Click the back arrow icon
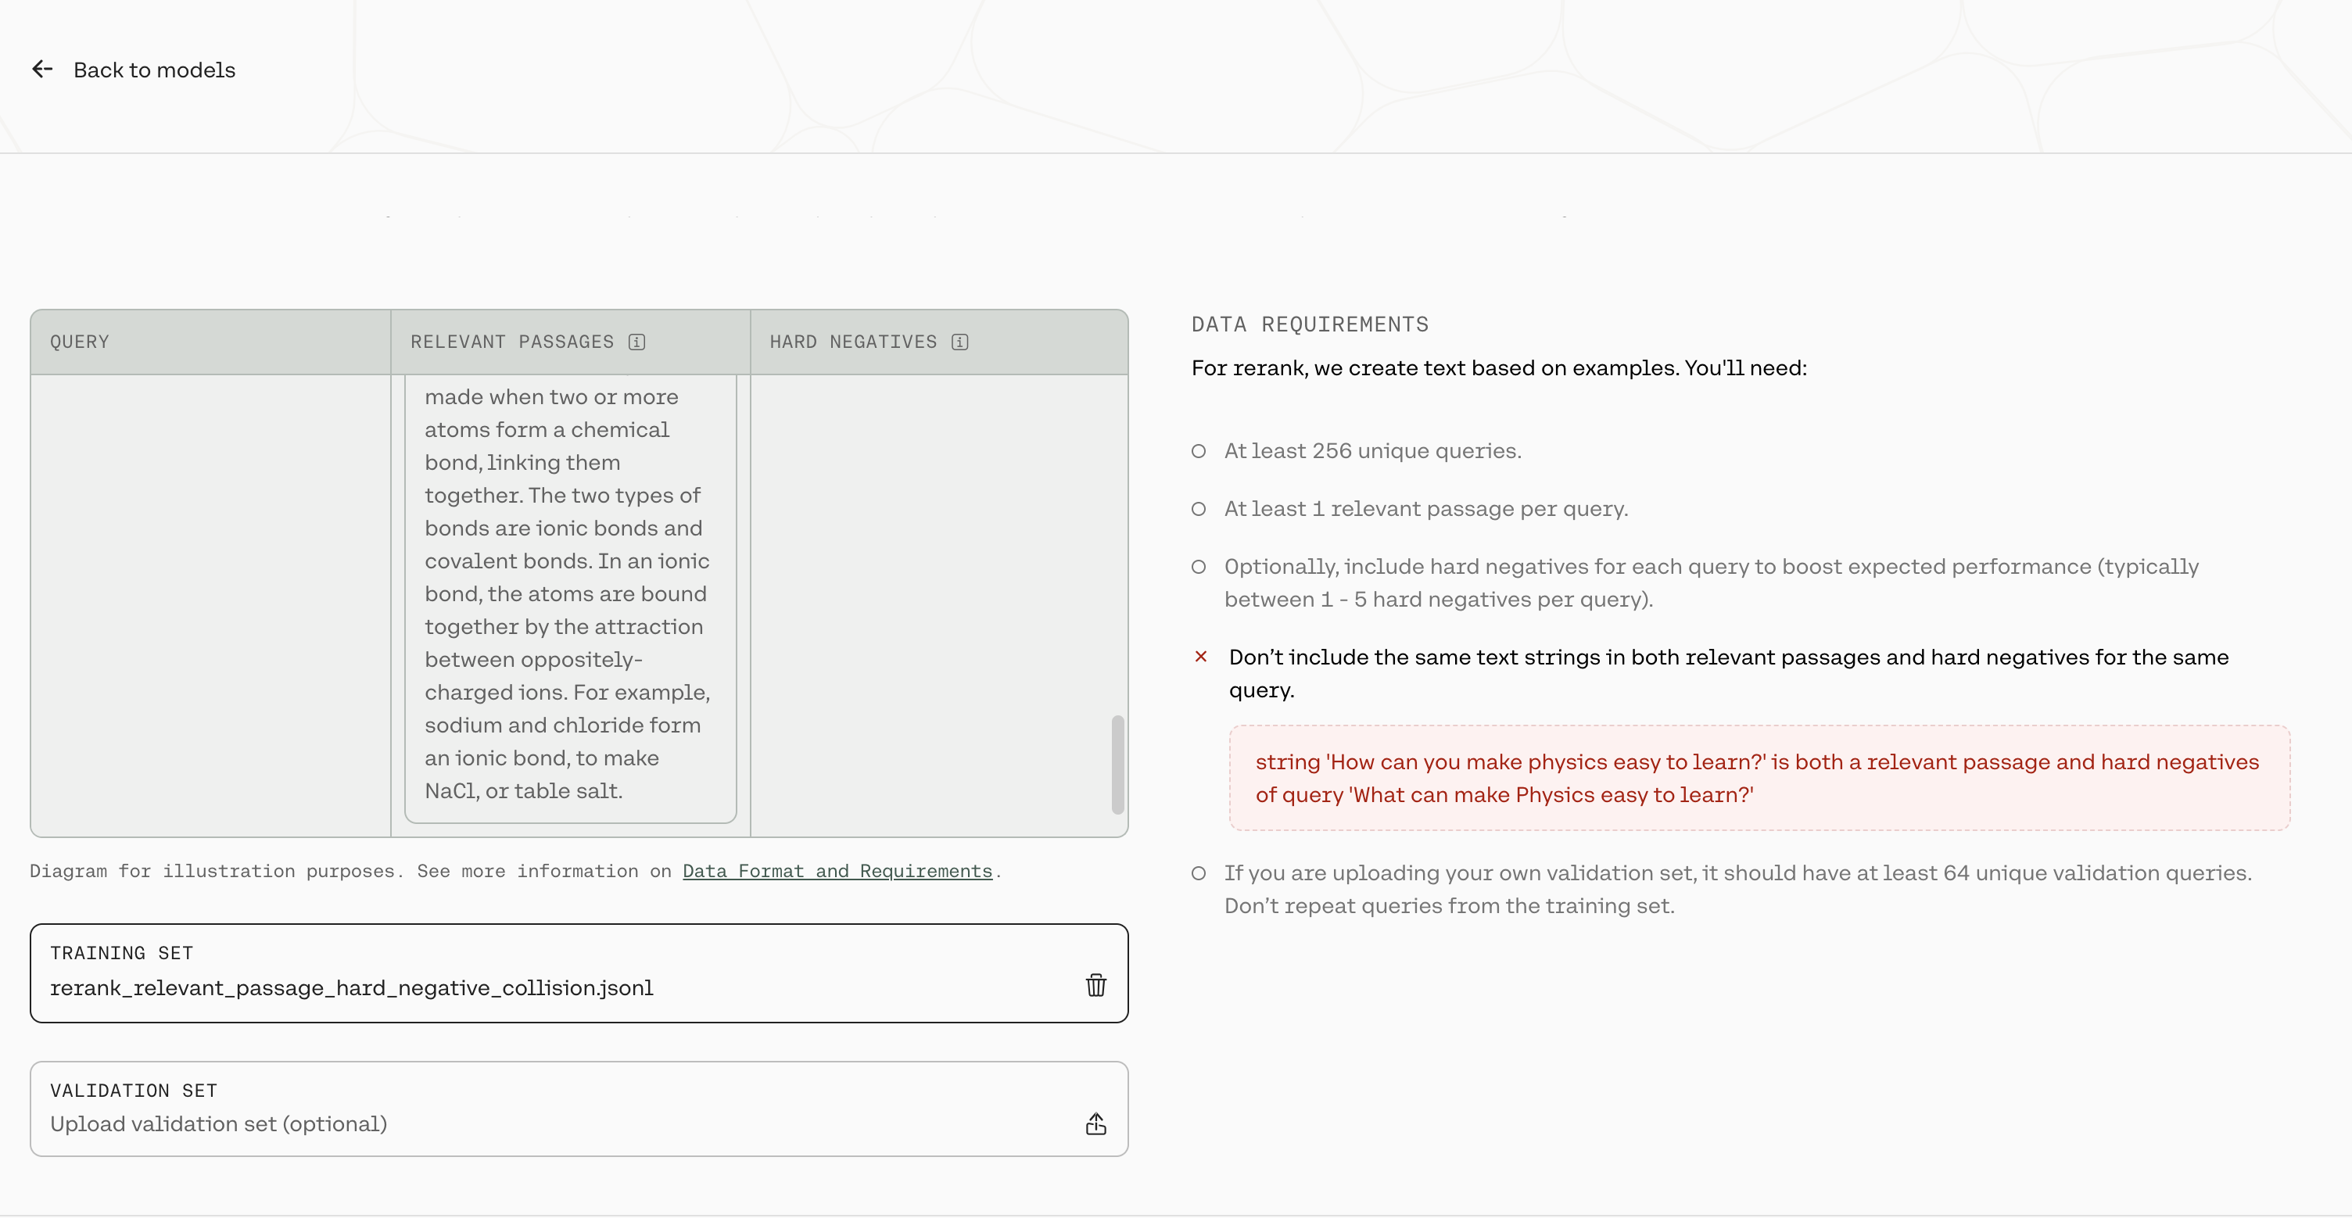Image resolution: width=2352 pixels, height=1218 pixels. (42, 70)
